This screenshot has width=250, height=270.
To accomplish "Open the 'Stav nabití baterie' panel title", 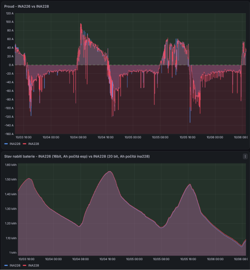I will [77, 156].
